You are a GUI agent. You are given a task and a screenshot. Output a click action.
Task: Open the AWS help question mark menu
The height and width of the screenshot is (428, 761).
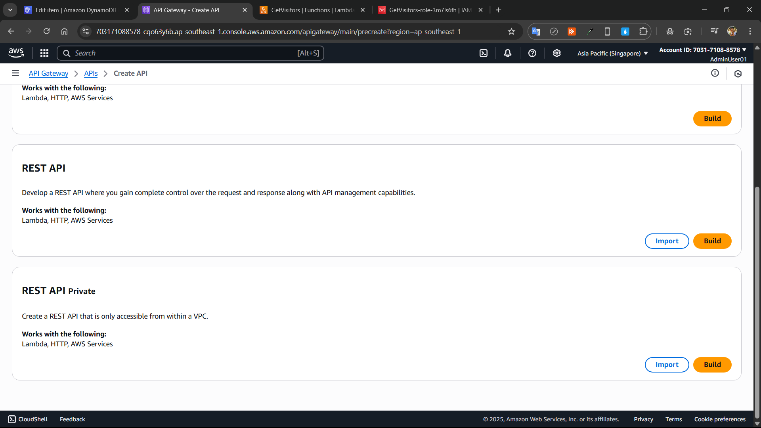tap(532, 53)
